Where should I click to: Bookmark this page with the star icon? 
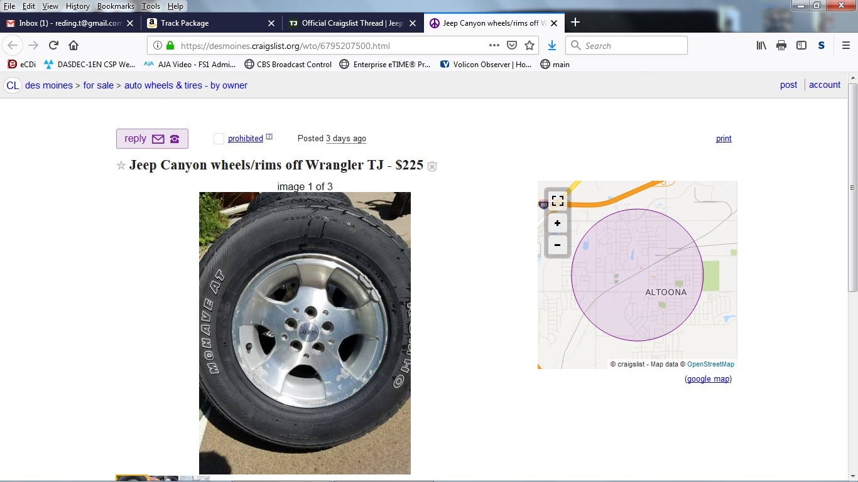point(529,45)
